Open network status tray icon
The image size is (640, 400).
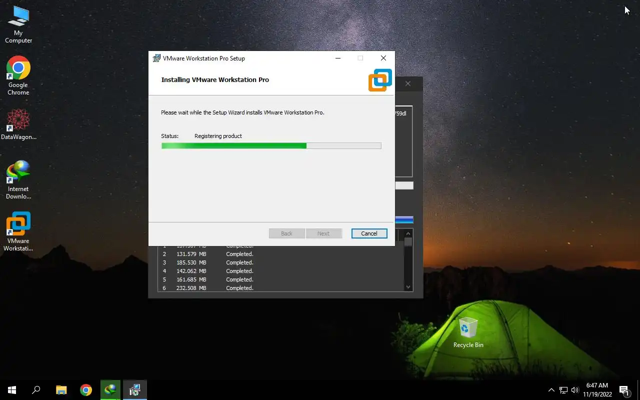point(563,390)
